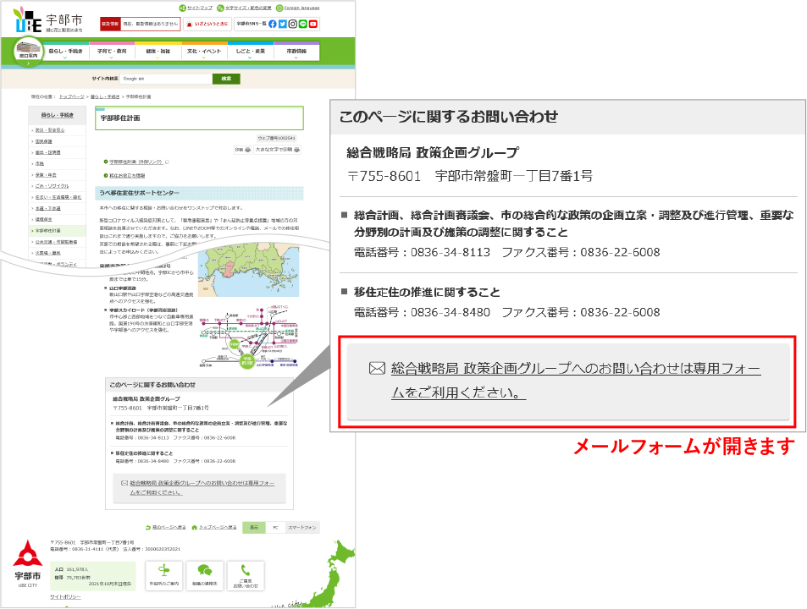
Task: Open the サイトポリシー footer link
Action: (x=65, y=597)
